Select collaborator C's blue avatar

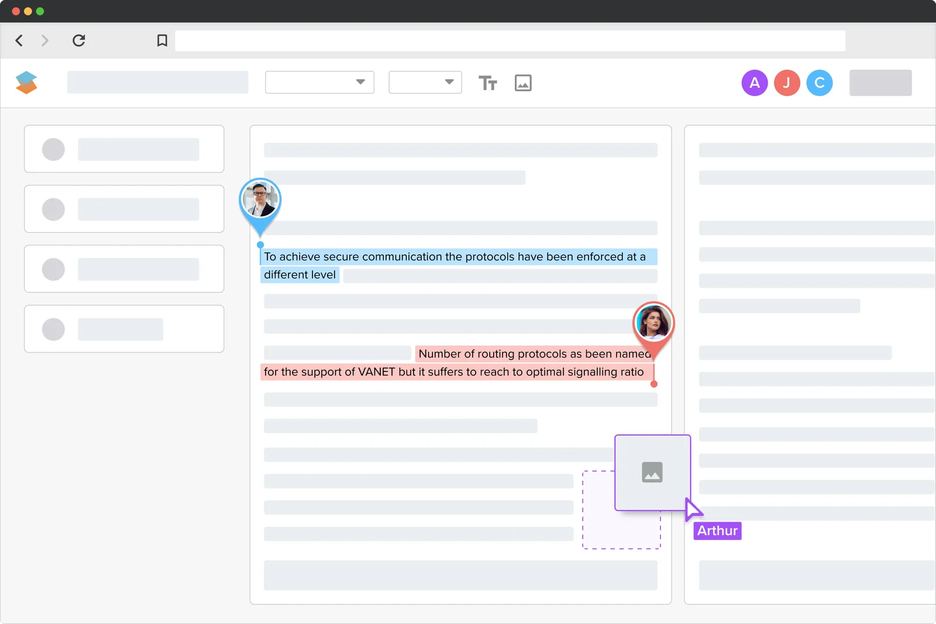tap(820, 82)
